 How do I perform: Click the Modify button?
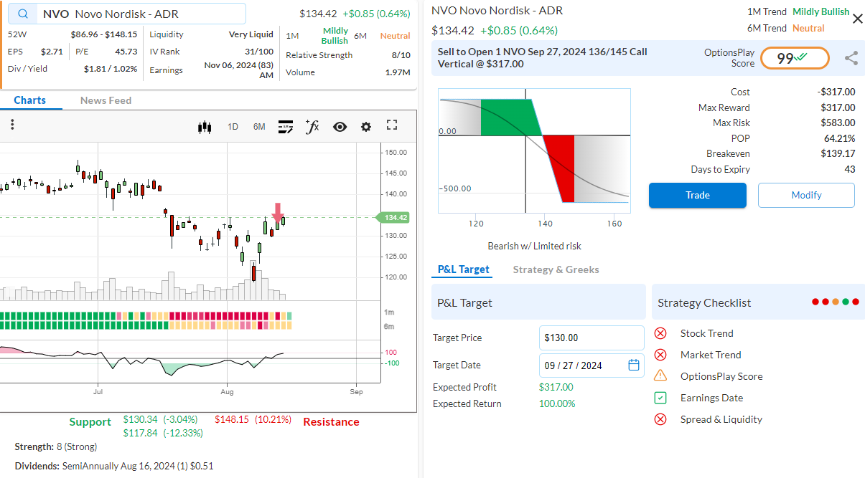(806, 195)
